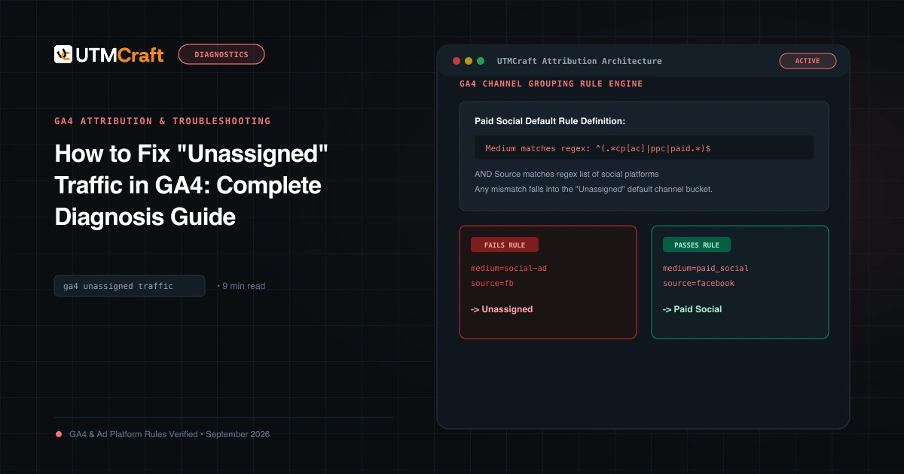Image resolution: width=904 pixels, height=474 pixels.
Task: Click the 'GA4 CHANNEL GROUPING RULE ENGINE' heading
Action: (x=551, y=84)
